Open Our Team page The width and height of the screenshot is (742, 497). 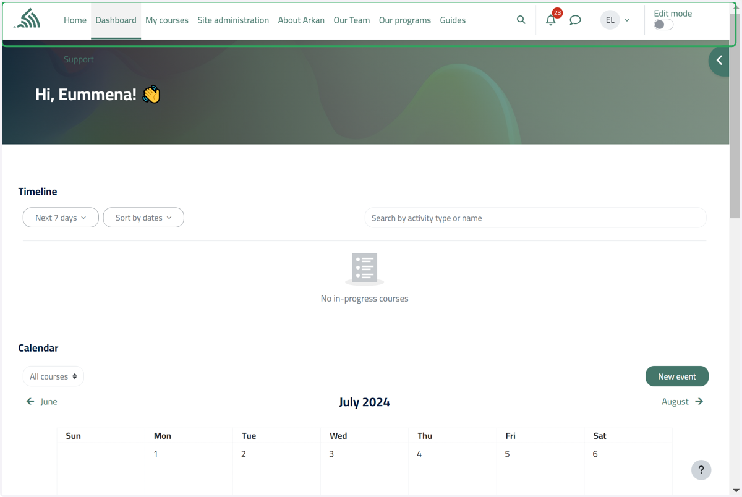click(x=352, y=20)
